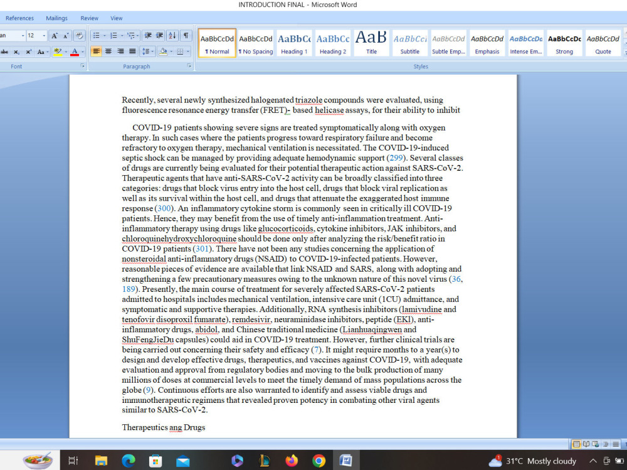The image size is (627, 470).
Task: Open Microsoft Store from the taskbar
Action: coord(155,461)
